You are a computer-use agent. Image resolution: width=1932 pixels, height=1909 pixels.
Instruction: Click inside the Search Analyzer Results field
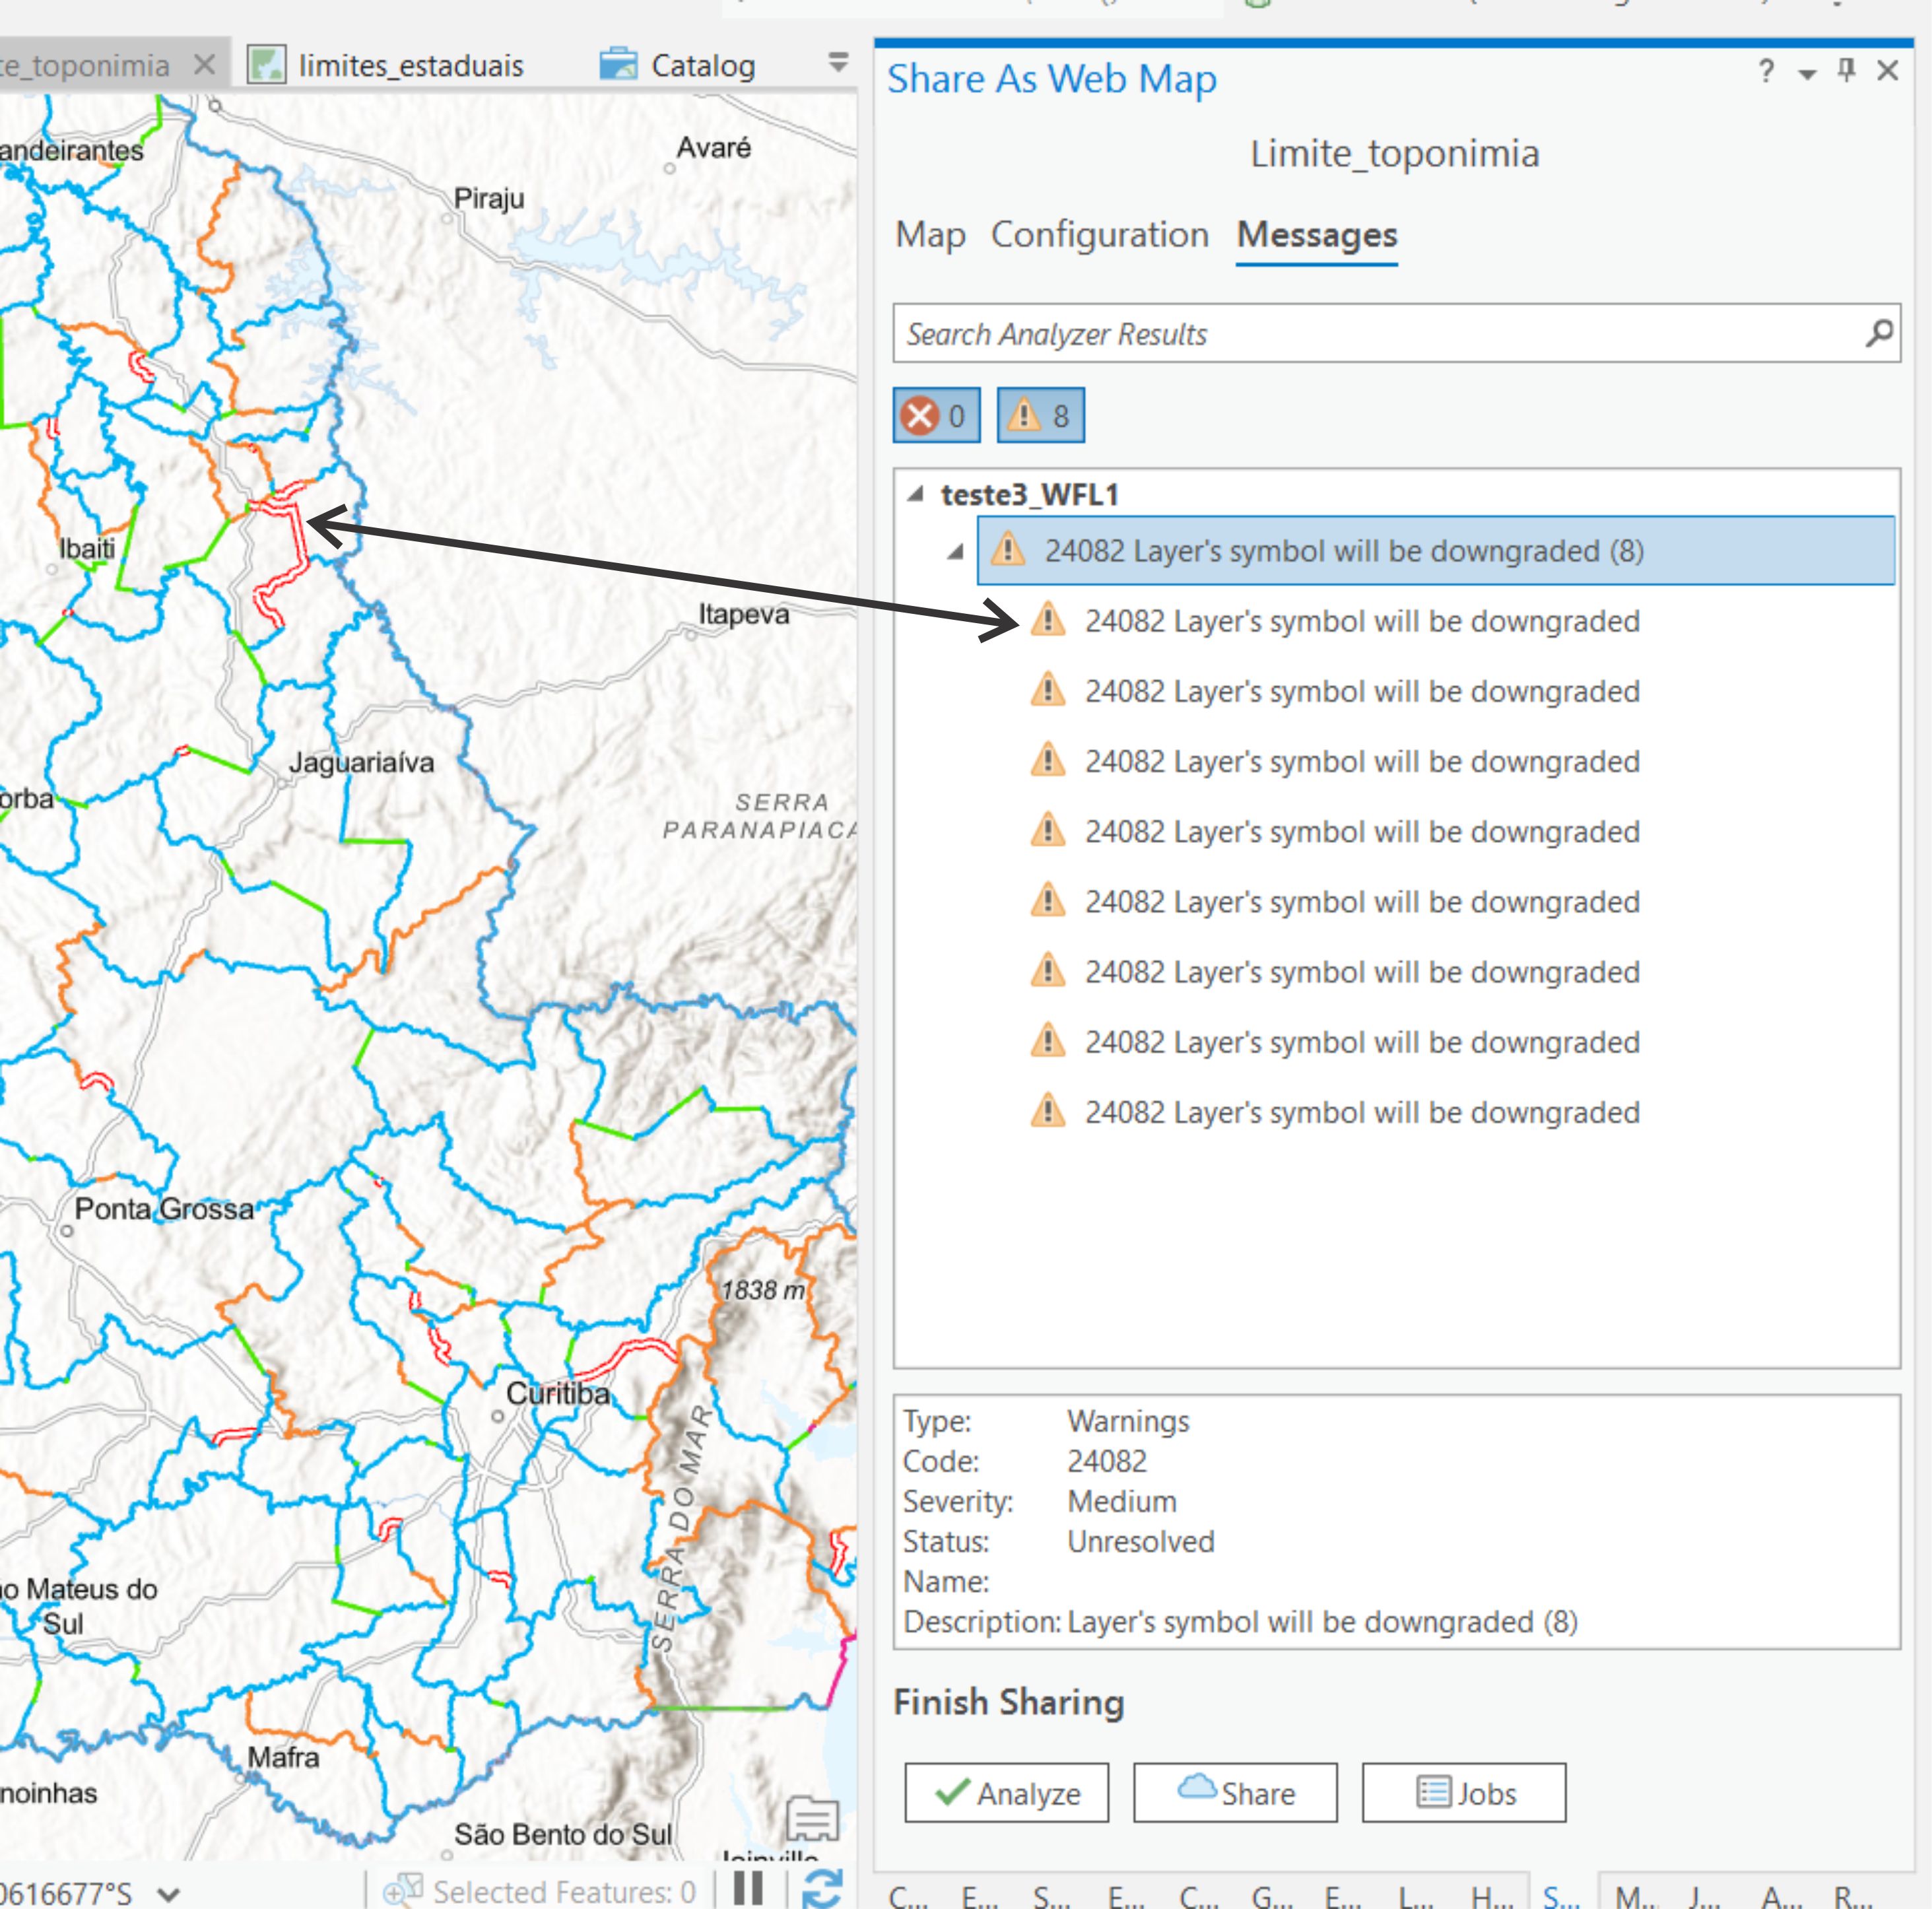pos(1300,334)
